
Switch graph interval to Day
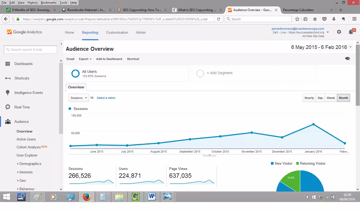click(320, 98)
